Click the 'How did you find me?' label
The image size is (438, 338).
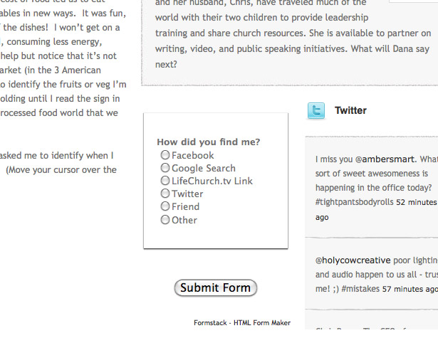[x=209, y=142]
